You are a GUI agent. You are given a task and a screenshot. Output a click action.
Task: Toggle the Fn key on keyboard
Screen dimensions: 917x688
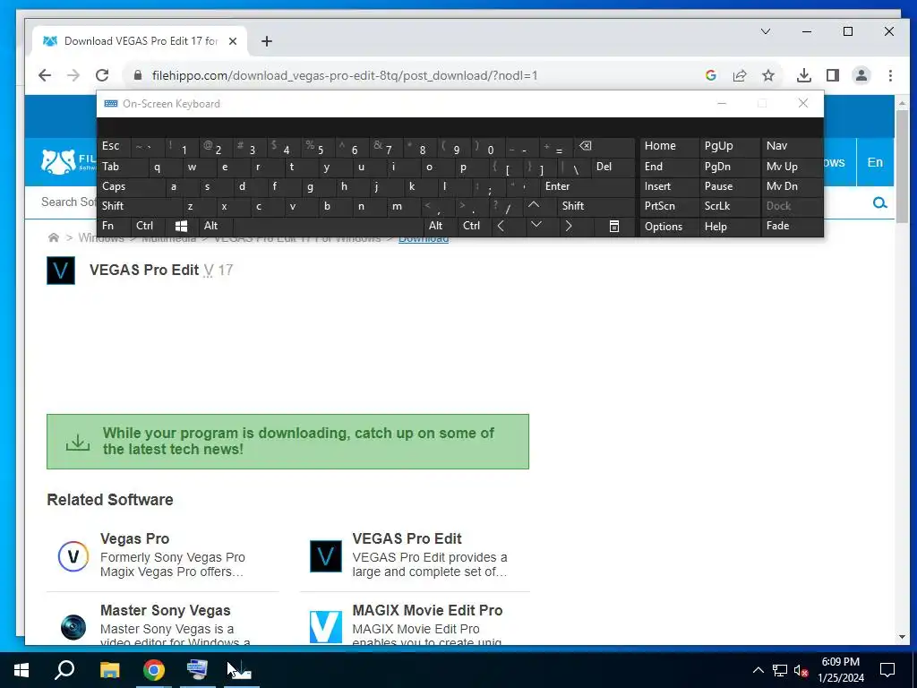click(x=114, y=226)
